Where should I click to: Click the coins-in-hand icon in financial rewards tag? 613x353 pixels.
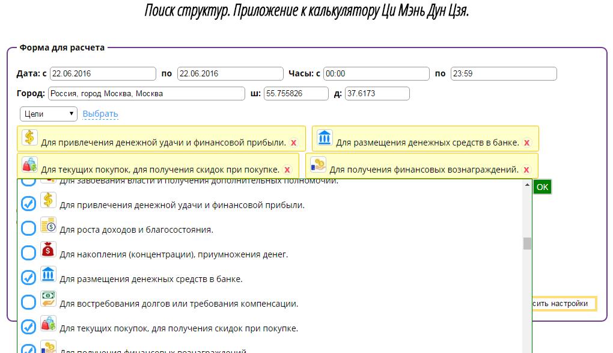point(318,164)
